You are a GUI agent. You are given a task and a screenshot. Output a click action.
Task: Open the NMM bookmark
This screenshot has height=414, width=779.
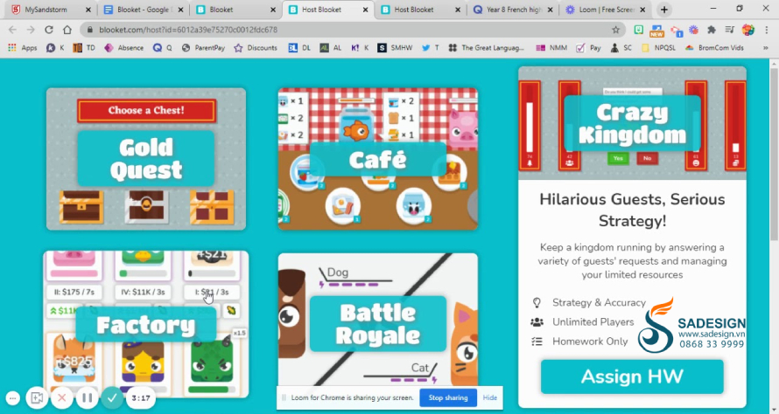pyautogui.click(x=551, y=47)
